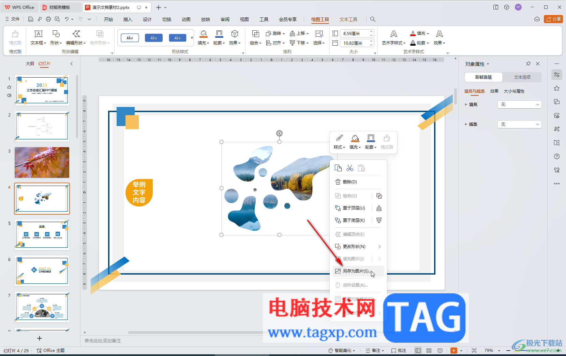
Task: Click 智能美化 in the status bar
Action: (x=342, y=350)
